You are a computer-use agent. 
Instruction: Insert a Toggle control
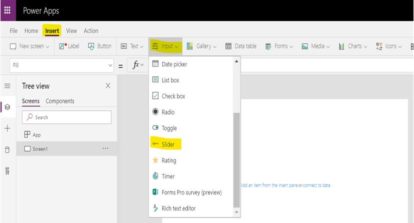191,128
